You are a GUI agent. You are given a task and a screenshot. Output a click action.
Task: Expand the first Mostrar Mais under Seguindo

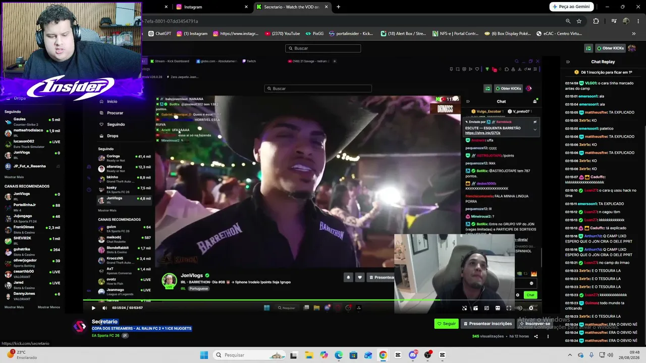pyautogui.click(x=14, y=177)
